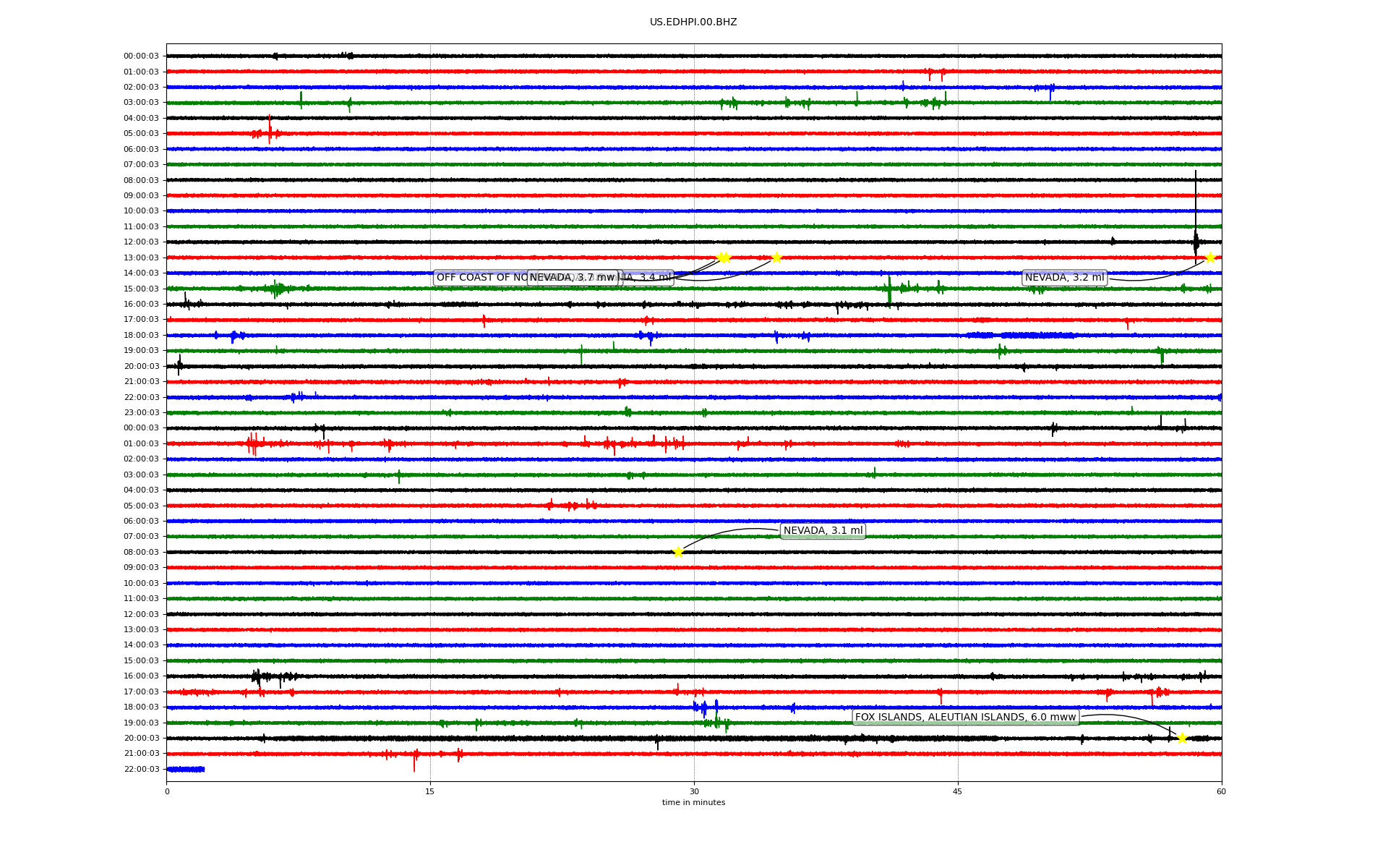The image size is (1388, 868).
Task: Click the plot title US.EDHPI.00.BHZ
Action: click(x=693, y=22)
